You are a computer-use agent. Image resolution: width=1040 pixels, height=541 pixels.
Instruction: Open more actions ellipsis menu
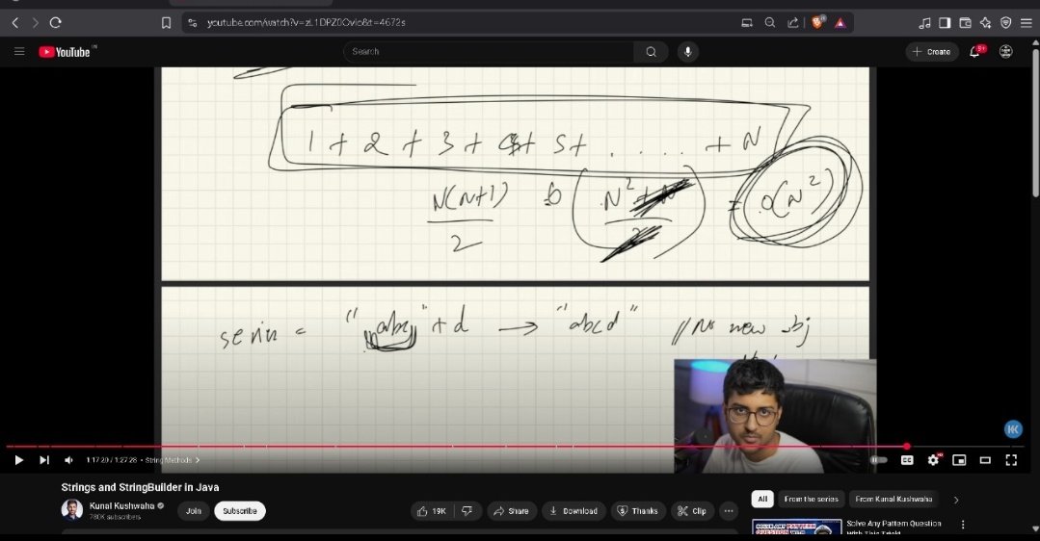click(729, 511)
